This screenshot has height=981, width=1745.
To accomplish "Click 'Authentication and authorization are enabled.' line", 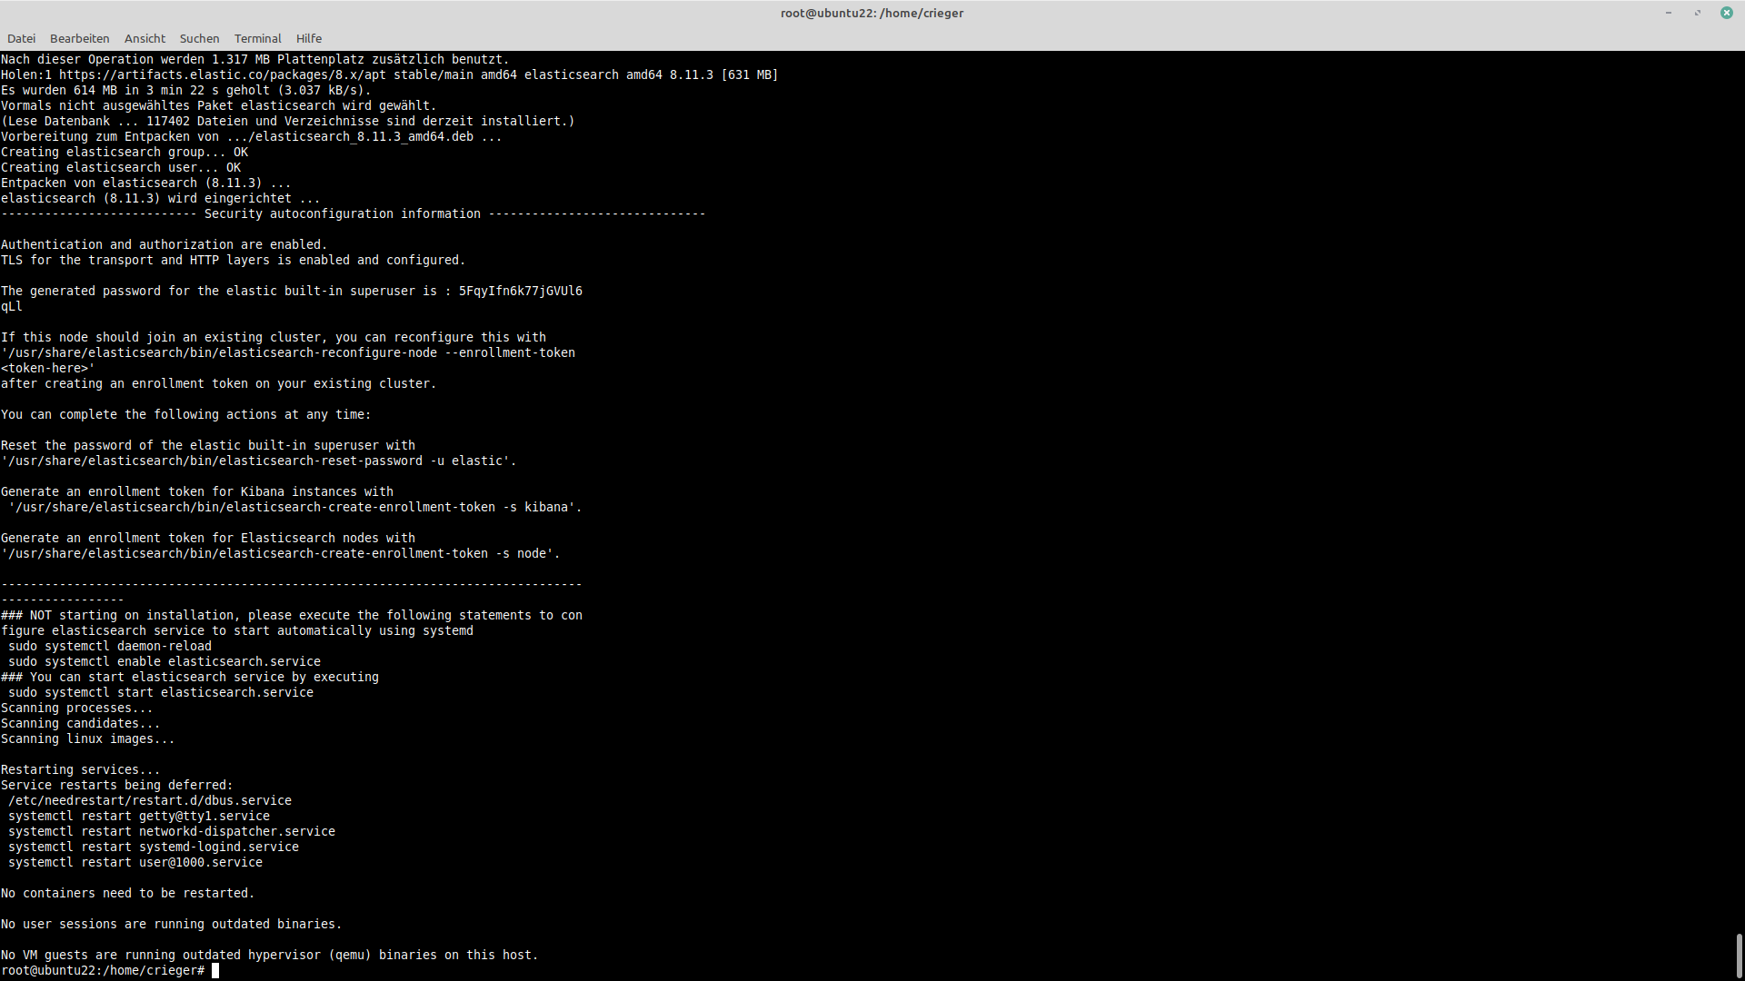I will coord(164,244).
